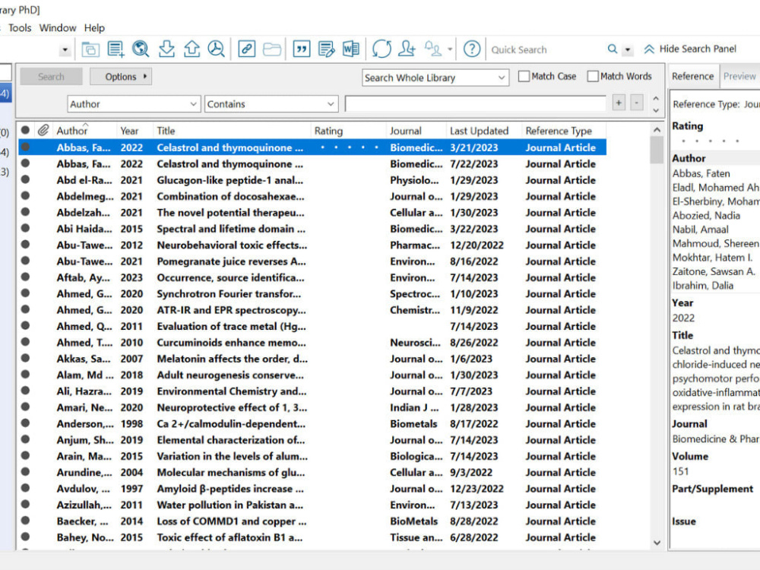Viewport: 760px width, 570px height.
Task: Click the read/unread dot column header
Action: click(25, 130)
